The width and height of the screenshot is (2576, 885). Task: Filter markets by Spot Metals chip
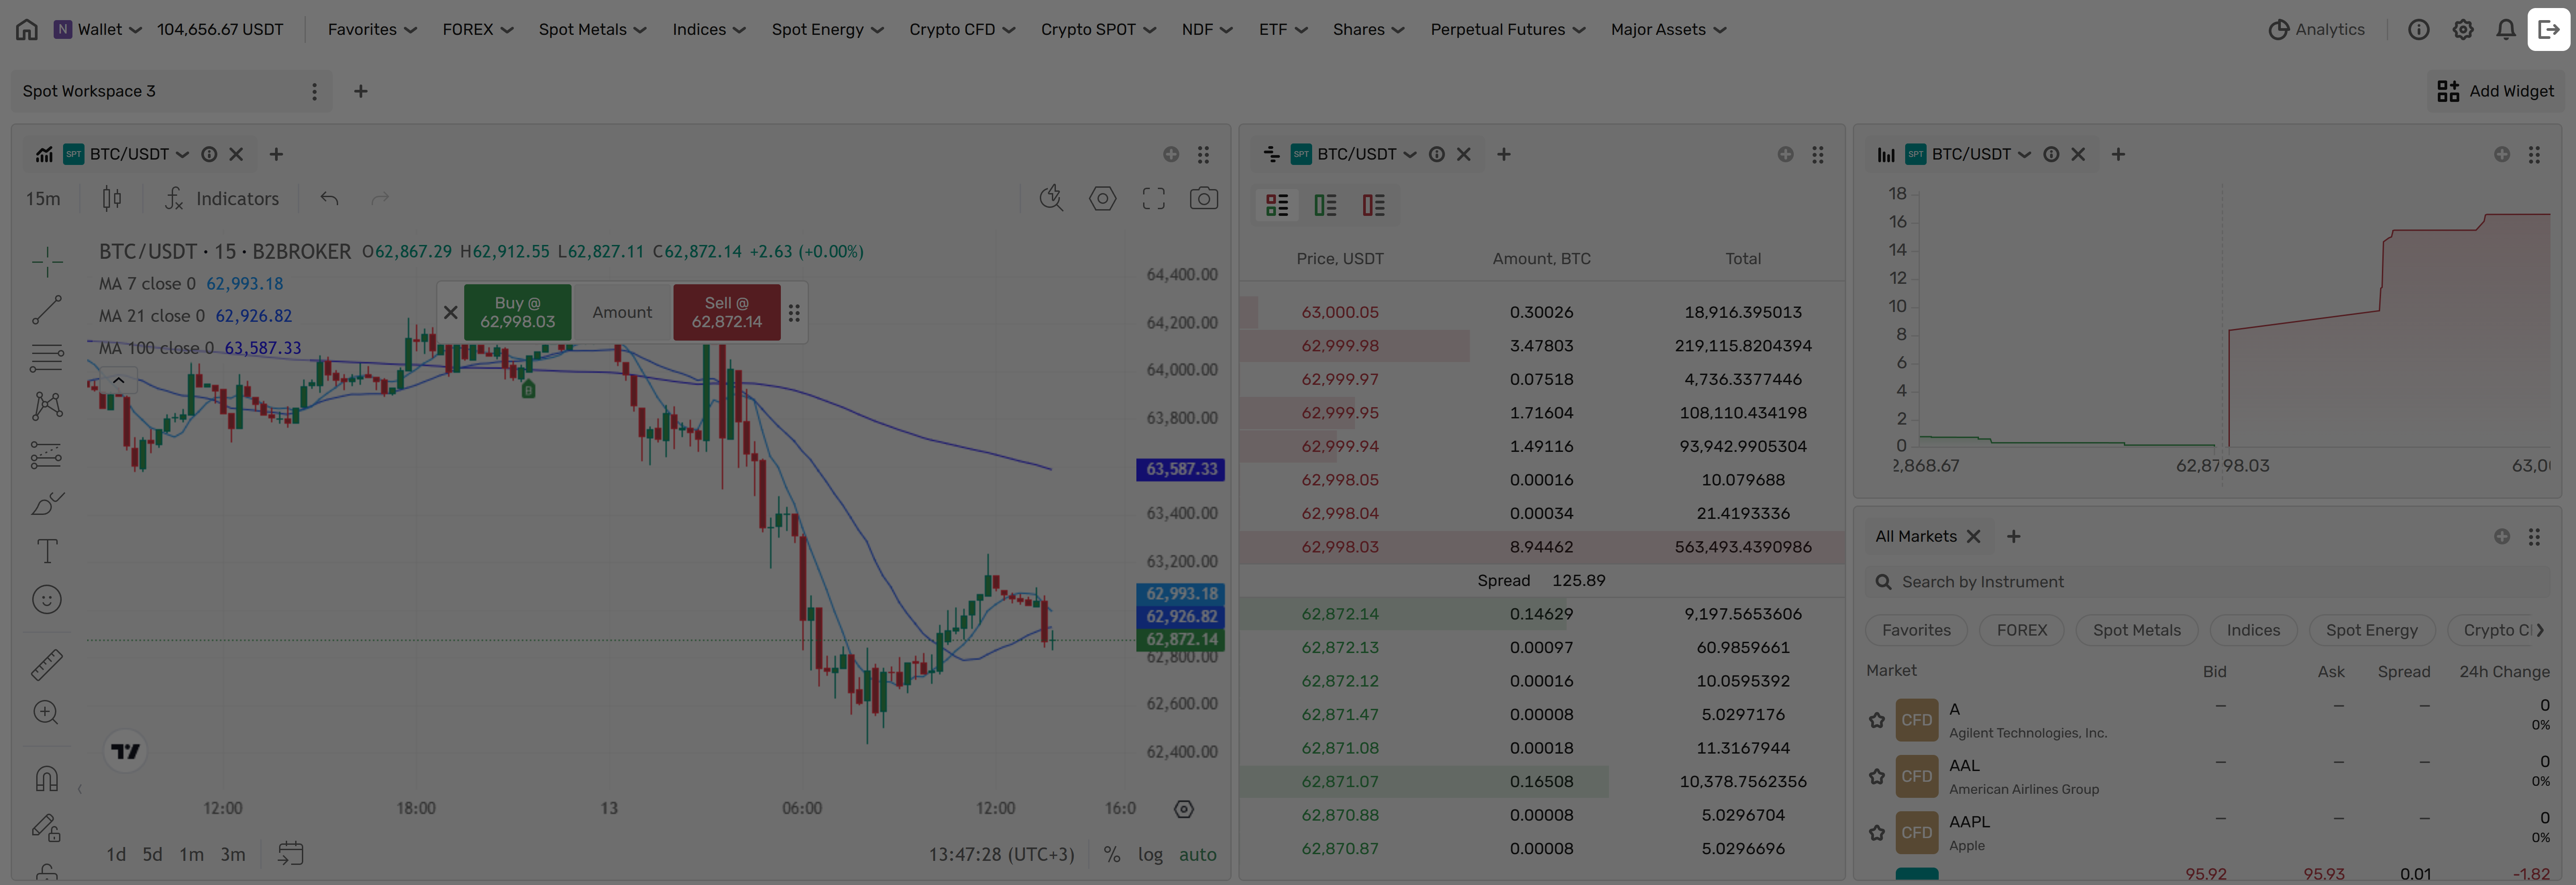click(x=2136, y=630)
